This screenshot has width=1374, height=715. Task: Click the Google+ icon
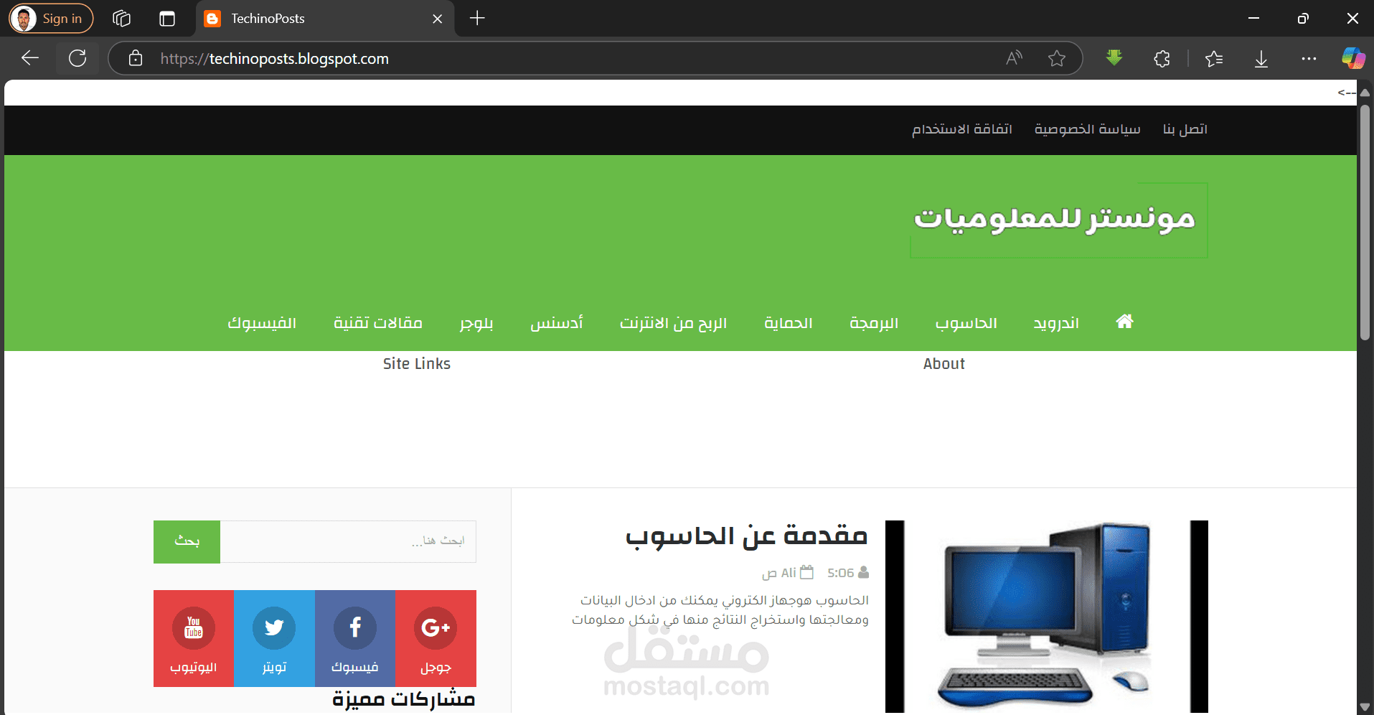pos(436,627)
